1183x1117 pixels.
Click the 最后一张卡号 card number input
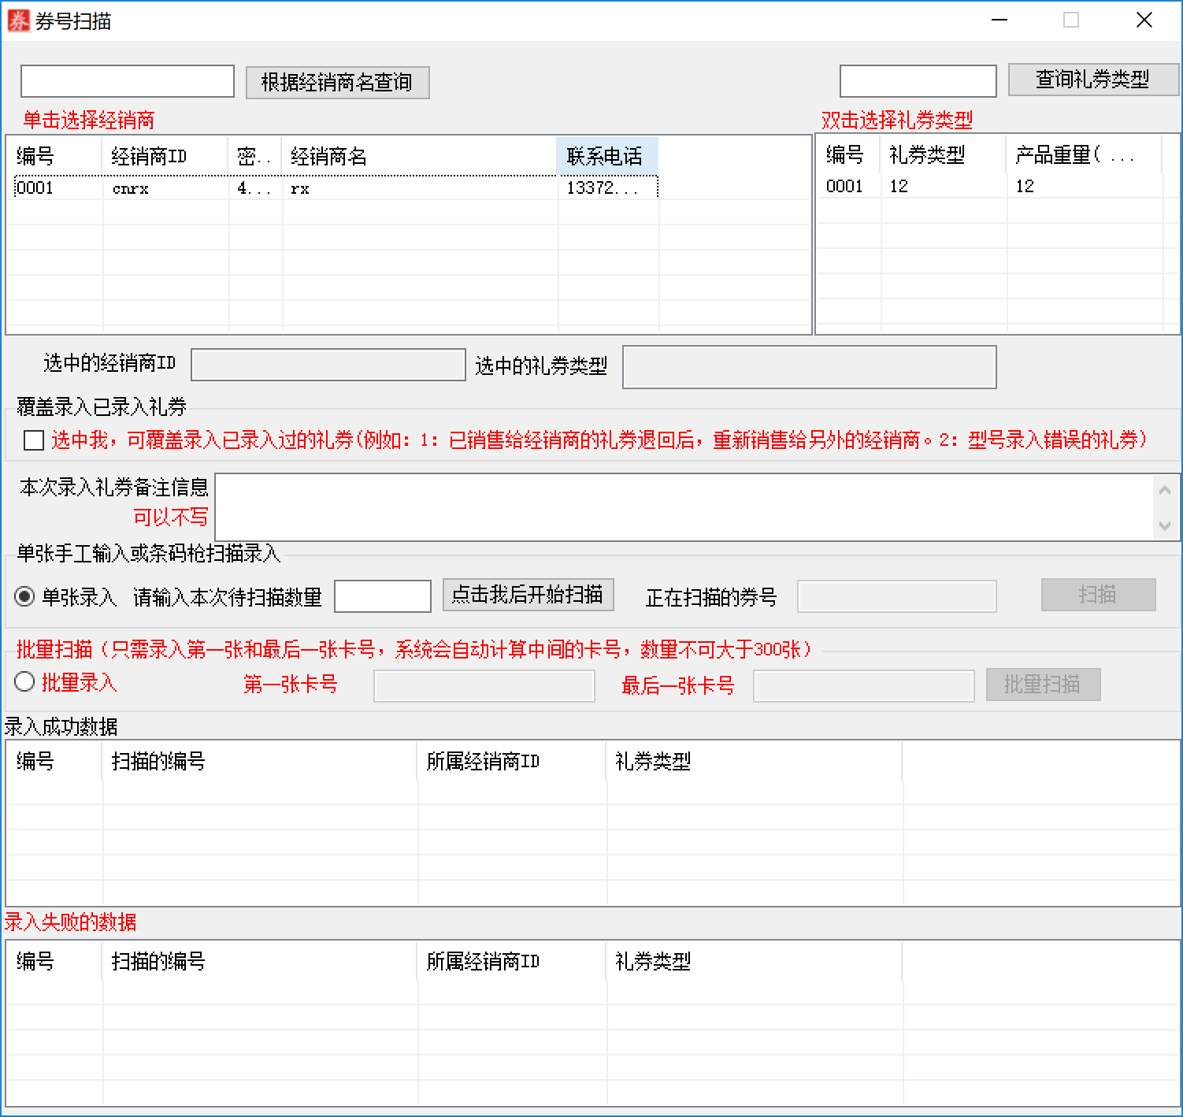click(863, 685)
